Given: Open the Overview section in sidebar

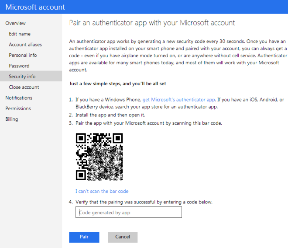Looking at the screenshot, I should point(15,23).
